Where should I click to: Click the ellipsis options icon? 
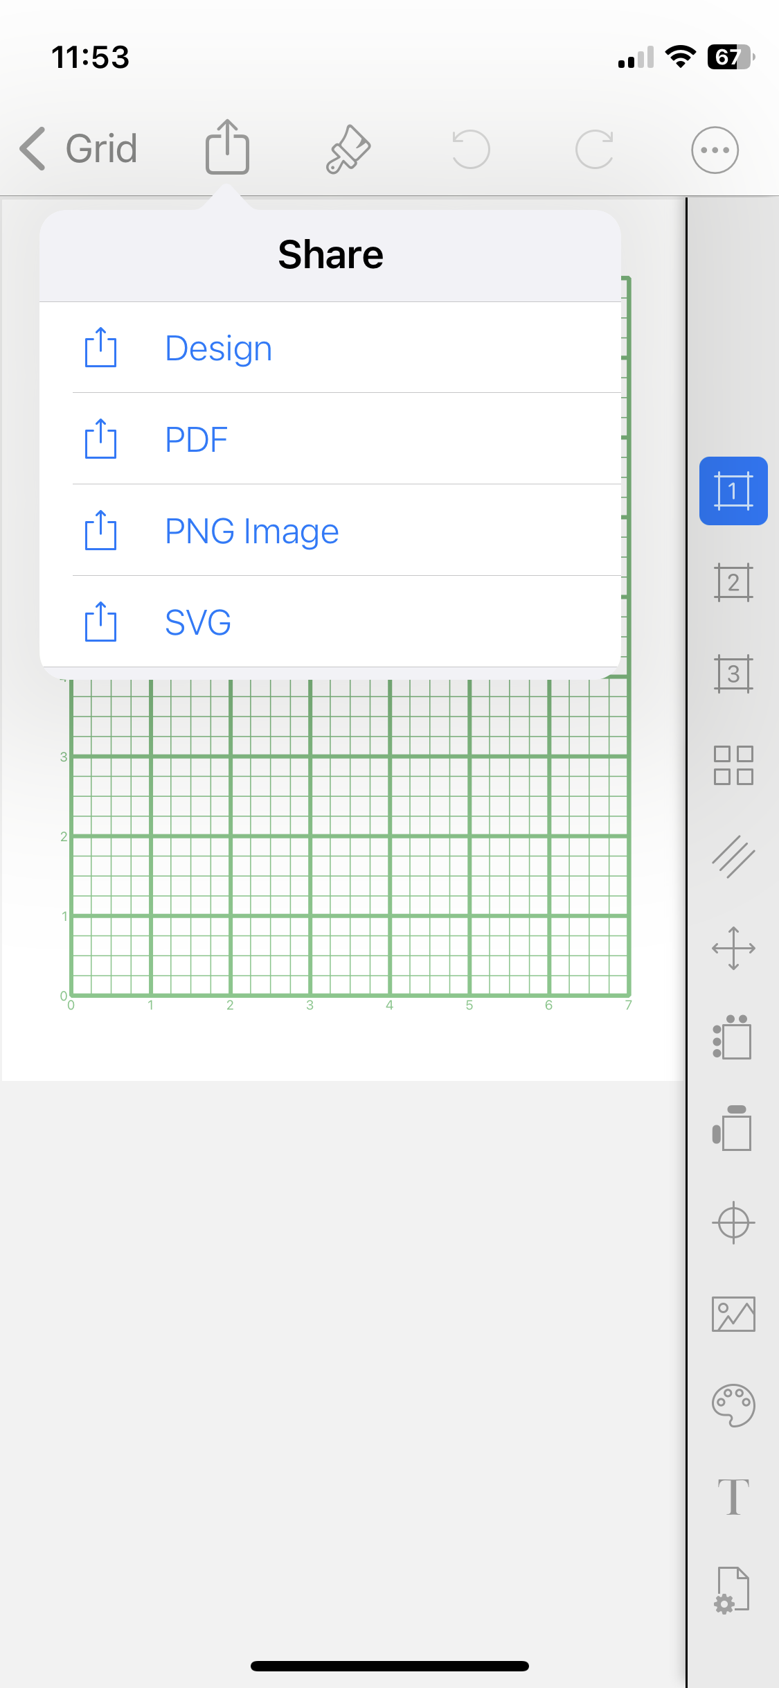pos(715,149)
